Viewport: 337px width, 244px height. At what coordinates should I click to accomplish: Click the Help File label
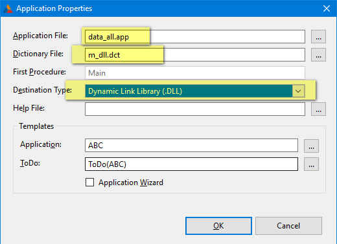[29, 108]
